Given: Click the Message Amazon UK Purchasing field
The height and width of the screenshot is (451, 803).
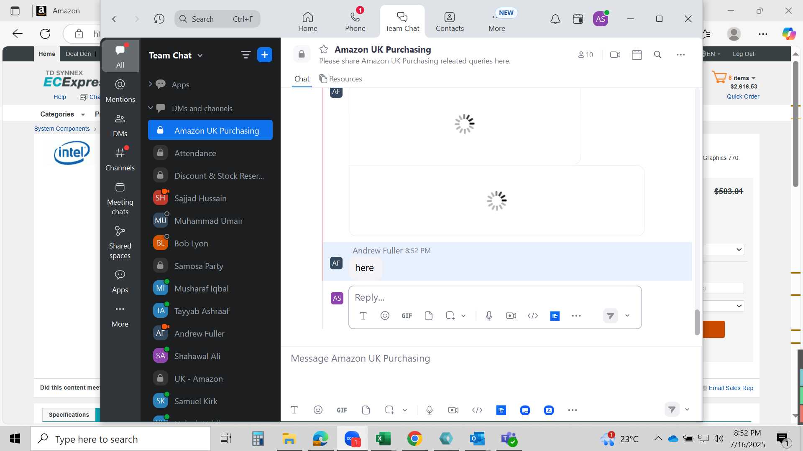Looking at the screenshot, I should 491,358.
